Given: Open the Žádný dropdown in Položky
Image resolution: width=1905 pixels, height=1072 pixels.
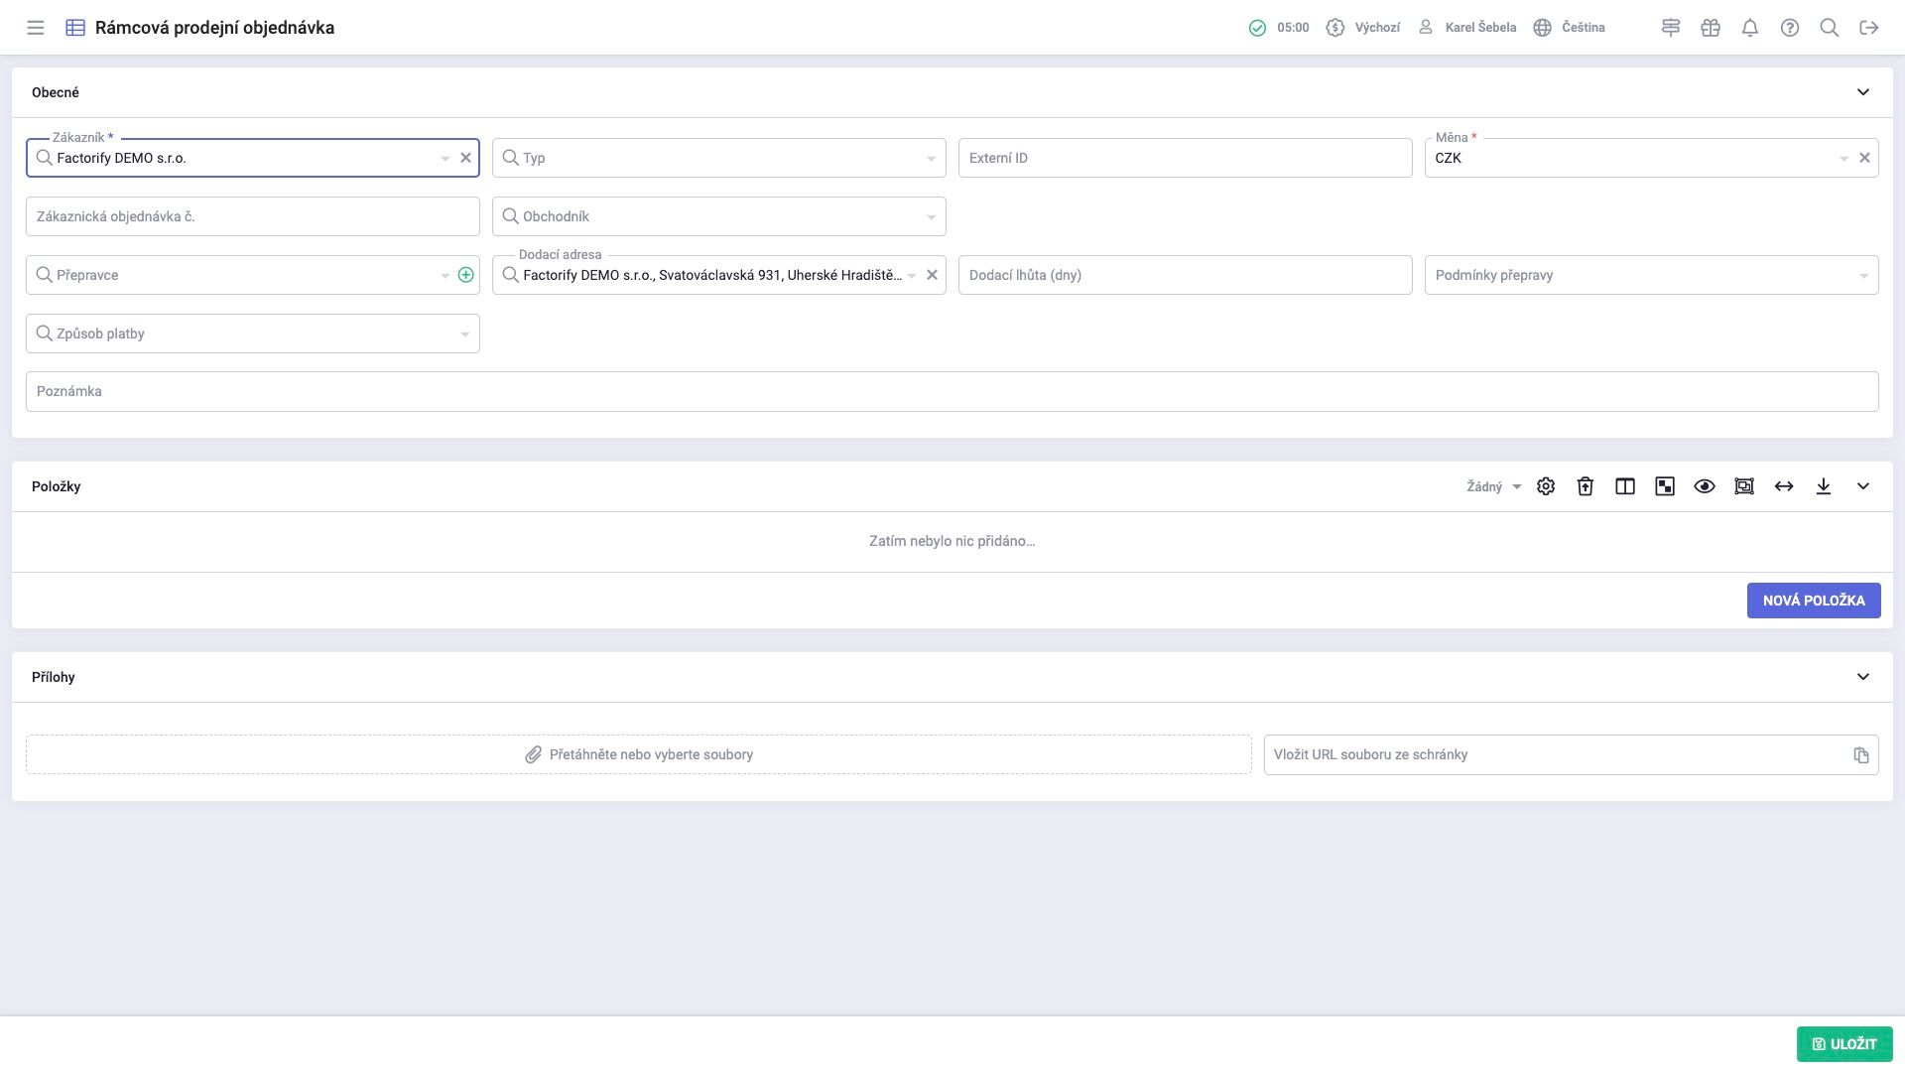Looking at the screenshot, I should tap(1493, 486).
